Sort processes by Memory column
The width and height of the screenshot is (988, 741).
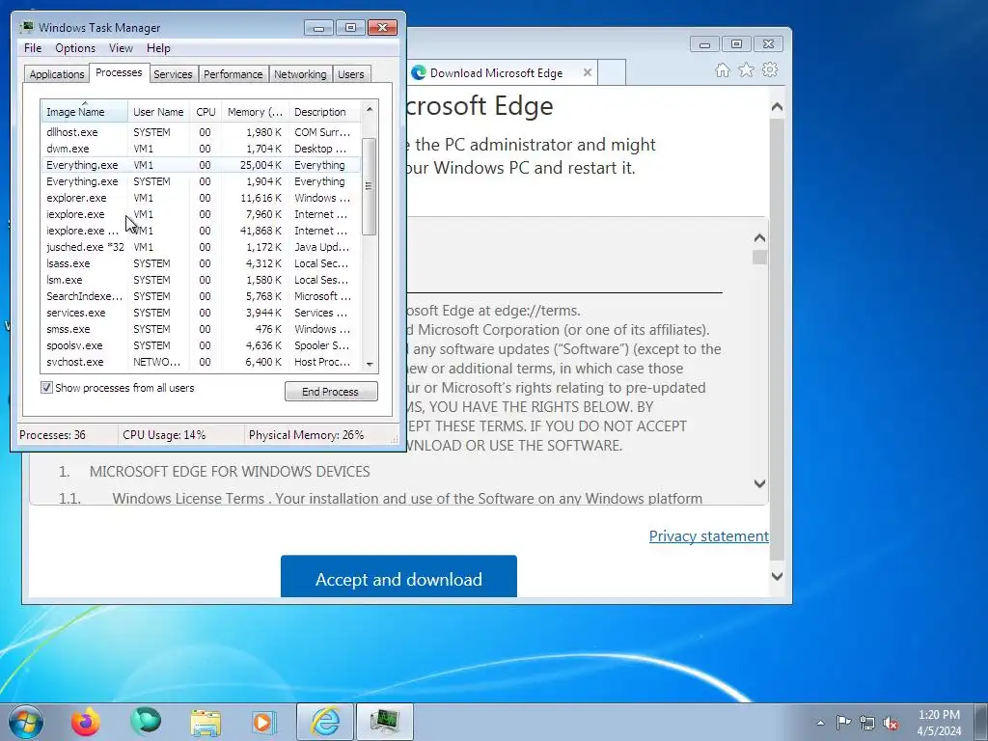(x=255, y=112)
